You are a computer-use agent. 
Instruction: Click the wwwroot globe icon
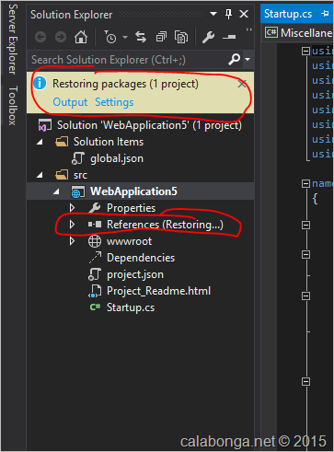[95, 241]
